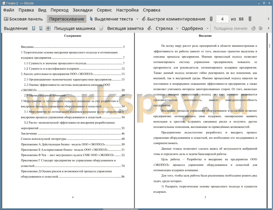
Task: Select the Висящая заметка pop-up note tool
Action: (125, 28)
